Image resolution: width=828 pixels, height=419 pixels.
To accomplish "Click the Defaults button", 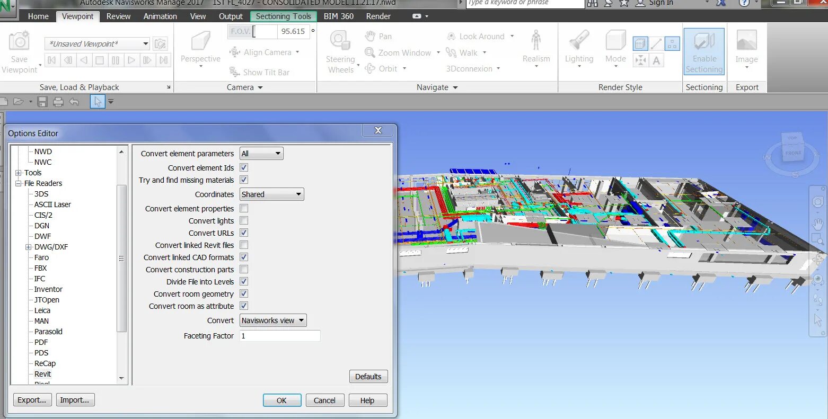I will point(368,377).
